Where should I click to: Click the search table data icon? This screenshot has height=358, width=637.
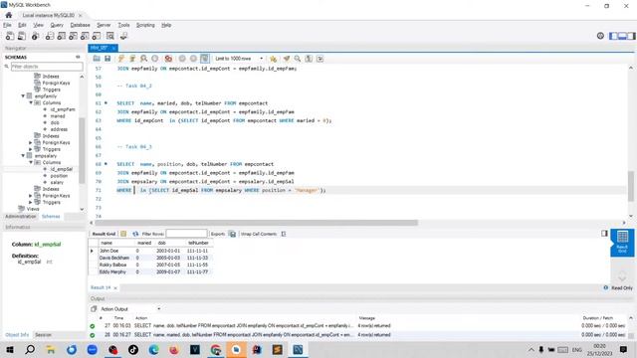(x=110, y=36)
